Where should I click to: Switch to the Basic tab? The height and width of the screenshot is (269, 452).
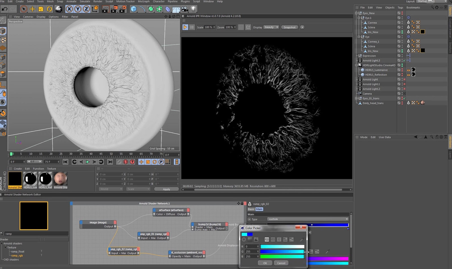[x=251, y=209]
